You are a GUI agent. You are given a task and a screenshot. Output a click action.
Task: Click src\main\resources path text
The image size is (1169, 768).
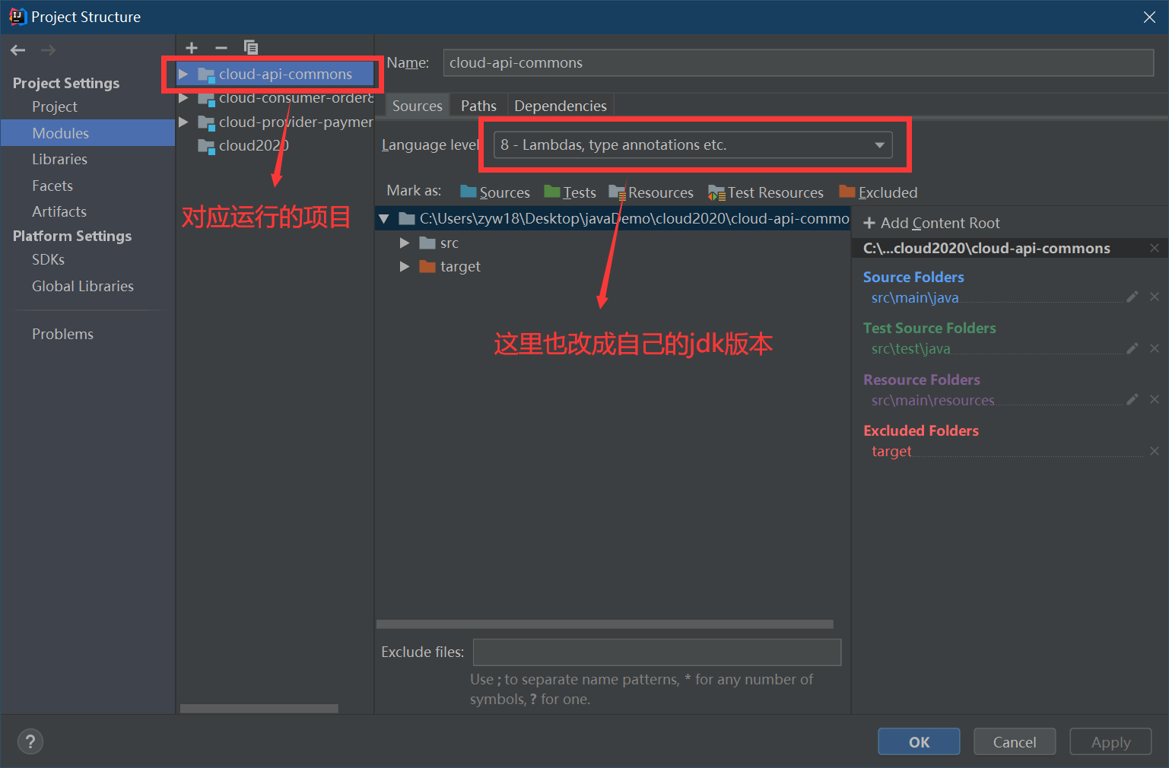point(933,400)
